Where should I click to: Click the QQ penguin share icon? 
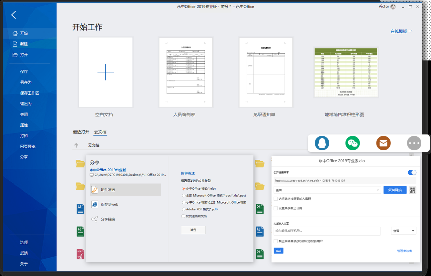tap(322, 143)
